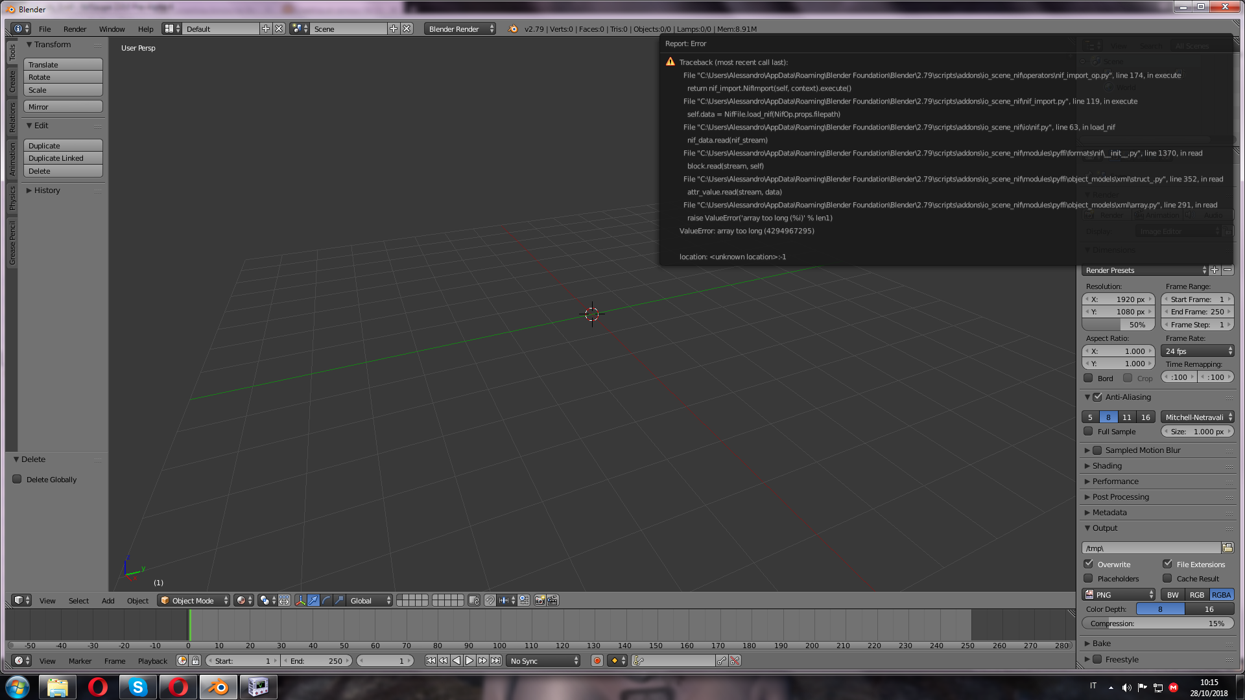Viewport: 1245px width, 700px height.
Task: Toggle the auto keyframe record button
Action: 597,660
